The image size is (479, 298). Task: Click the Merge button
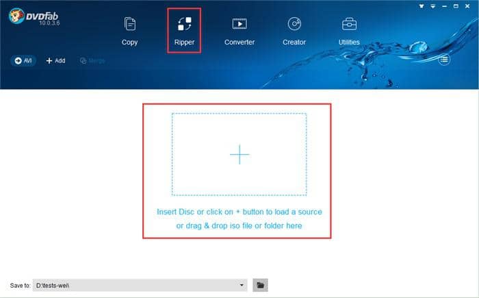click(92, 60)
